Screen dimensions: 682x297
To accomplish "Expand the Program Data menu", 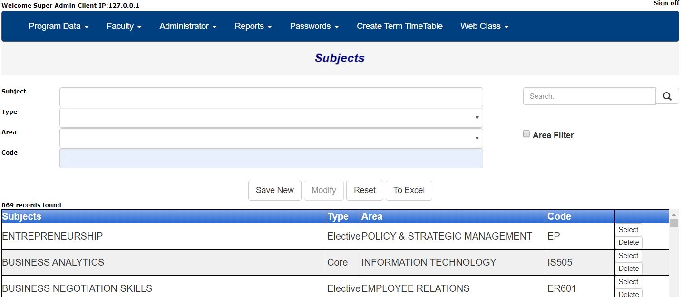I will [58, 26].
